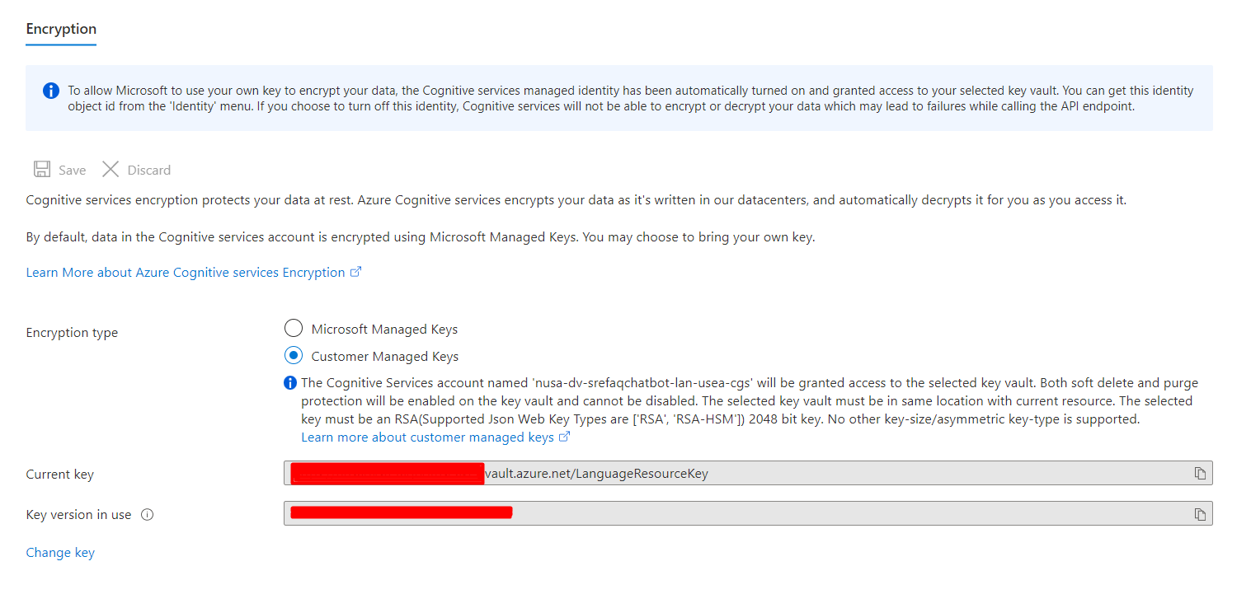Select Customer Managed Keys
1251x594 pixels.
click(294, 355)
